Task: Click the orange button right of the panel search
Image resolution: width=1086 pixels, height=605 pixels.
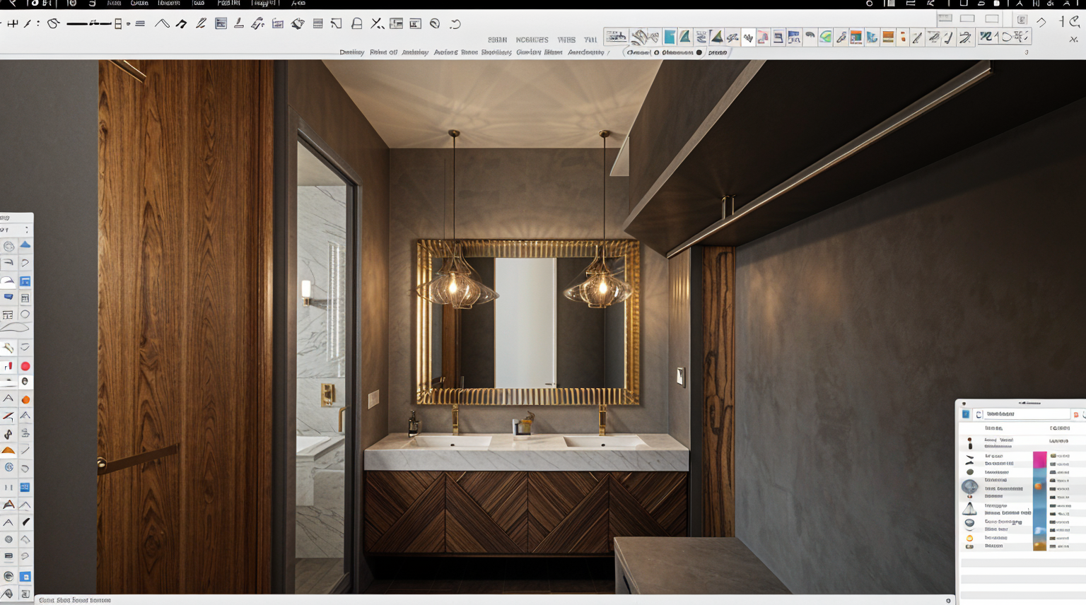Action: click(1075, 414)
